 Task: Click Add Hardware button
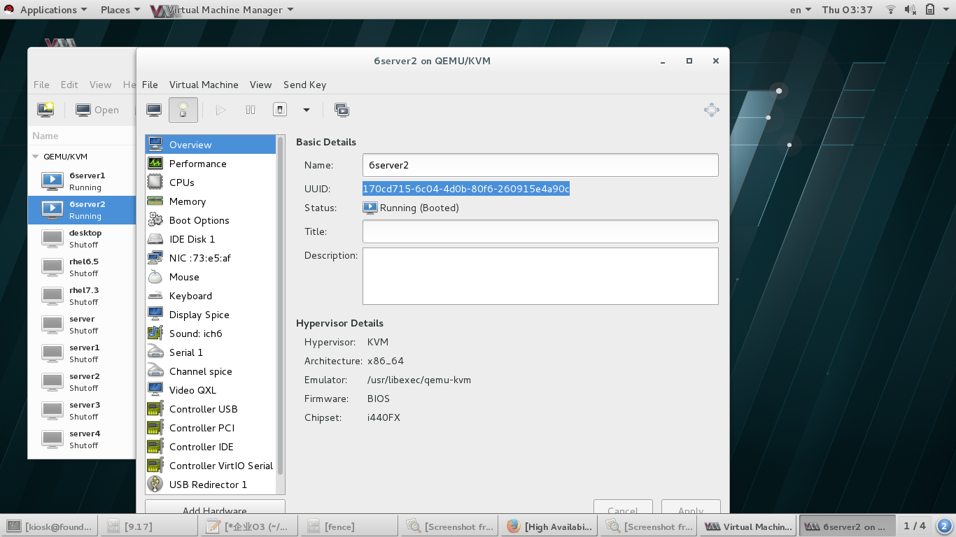pos(215,508)
